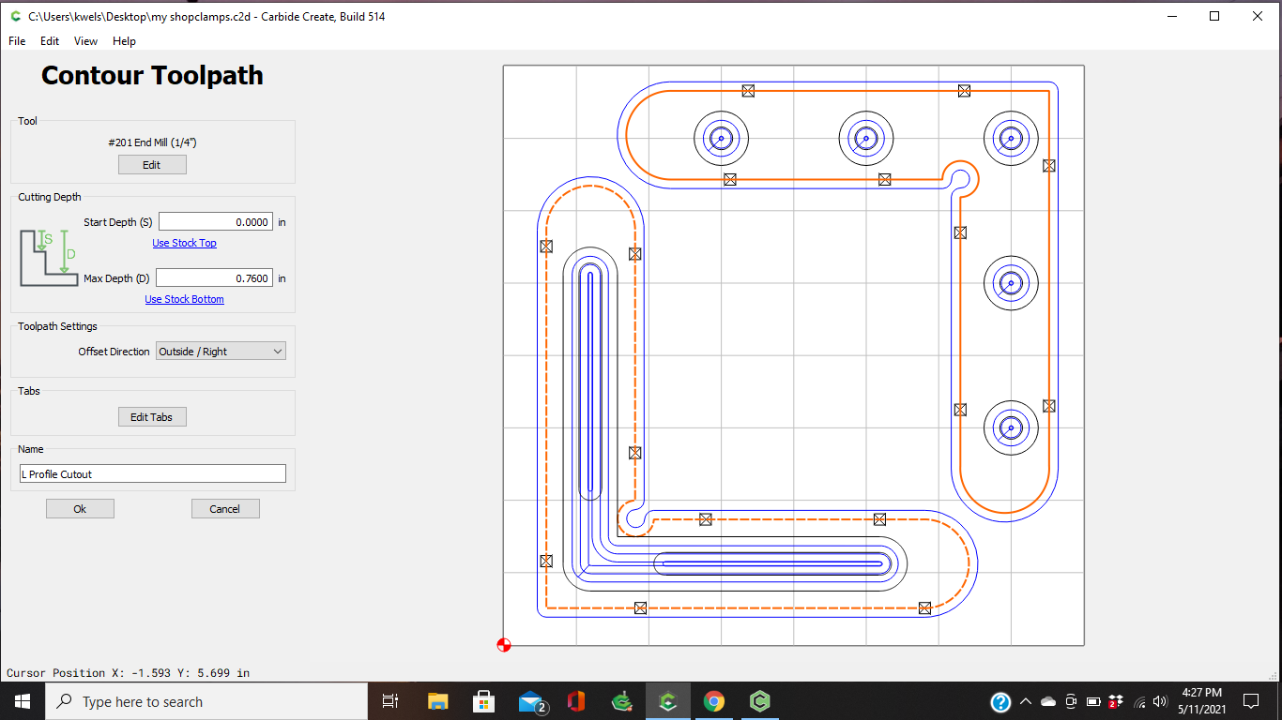Click the 4:27 PM clock in the taskbar
The height and width of the screenshot is (720, 1282).
[x=1201, y=701]
